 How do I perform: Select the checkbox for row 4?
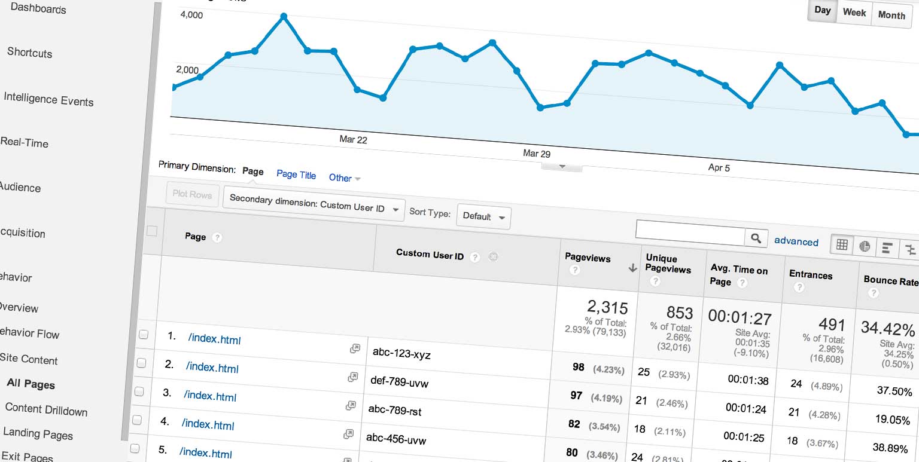(136, 420)
